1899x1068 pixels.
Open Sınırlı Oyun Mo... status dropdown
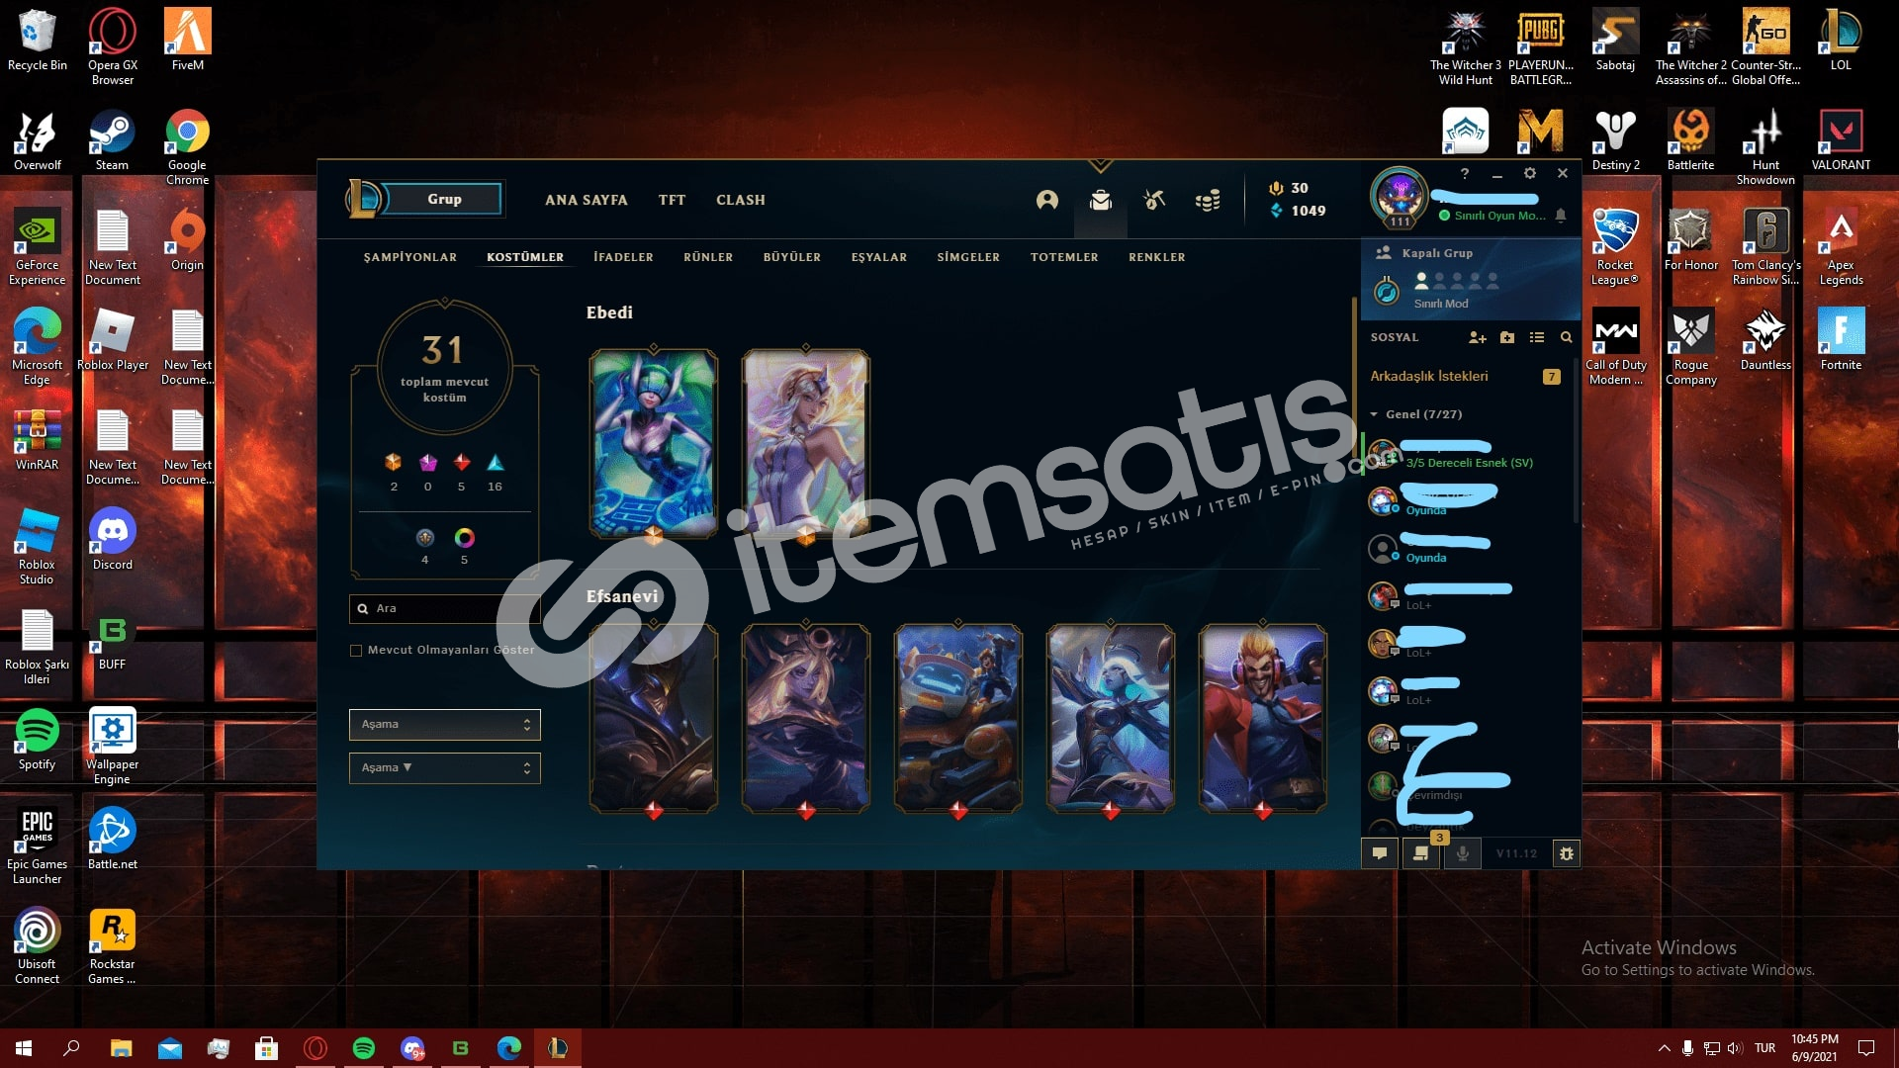click(1493, 216)
